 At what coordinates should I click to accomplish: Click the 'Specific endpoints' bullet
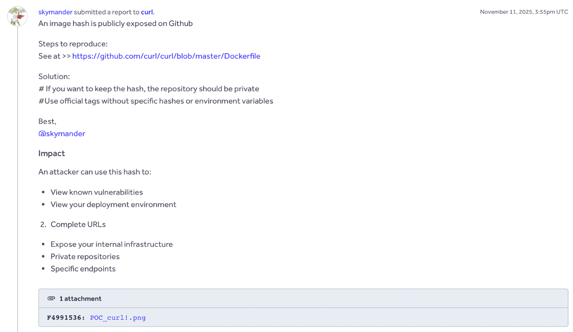pyautogui.click(x=83, y=269)
